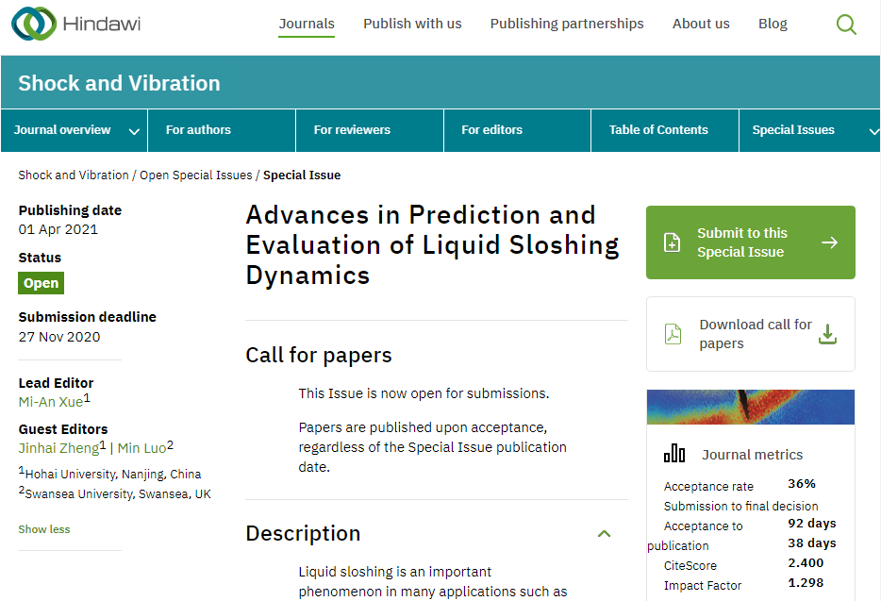Click the Hindawi logo
This screenshot has width=881, height=601.
pos(76,25)
